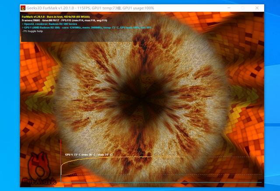This screenshot has height=191, width=280.
Task: Click the FurMark app icon in title bar
Action: (23, 8)
